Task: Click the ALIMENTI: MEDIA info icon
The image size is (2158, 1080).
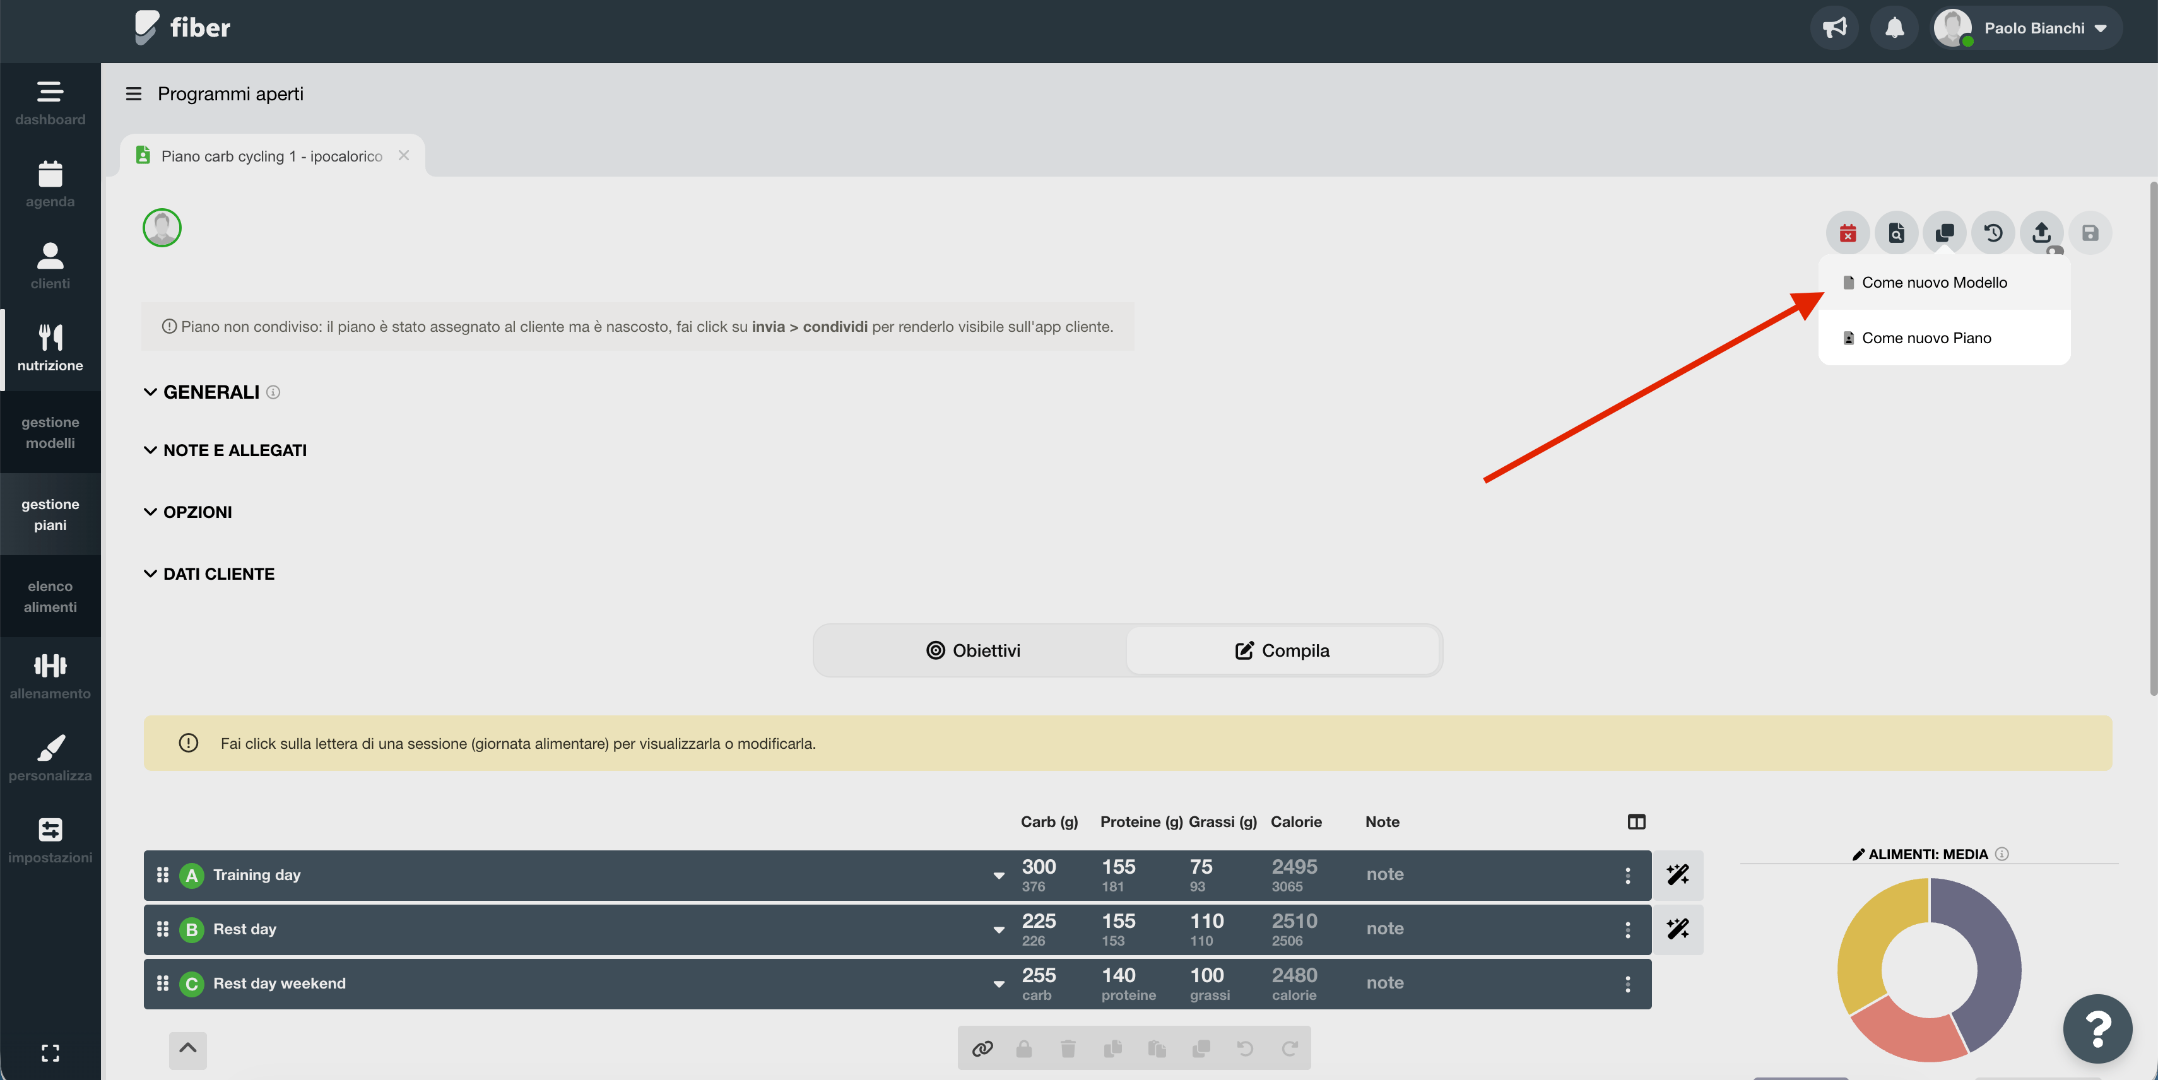Action: click(x=2002, y=854)
